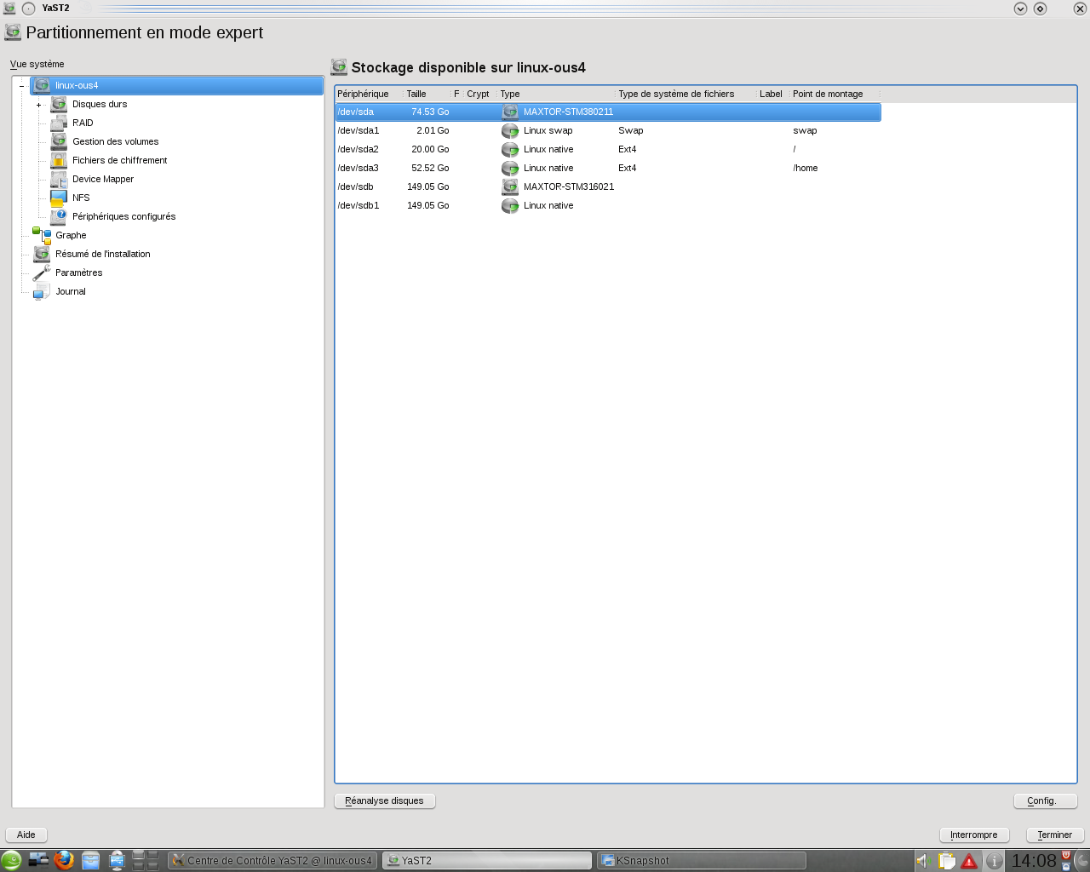The image size is (1090, 872).
Task: Click partition icon in /dev/sda3 row
Action: coord(510,168)
